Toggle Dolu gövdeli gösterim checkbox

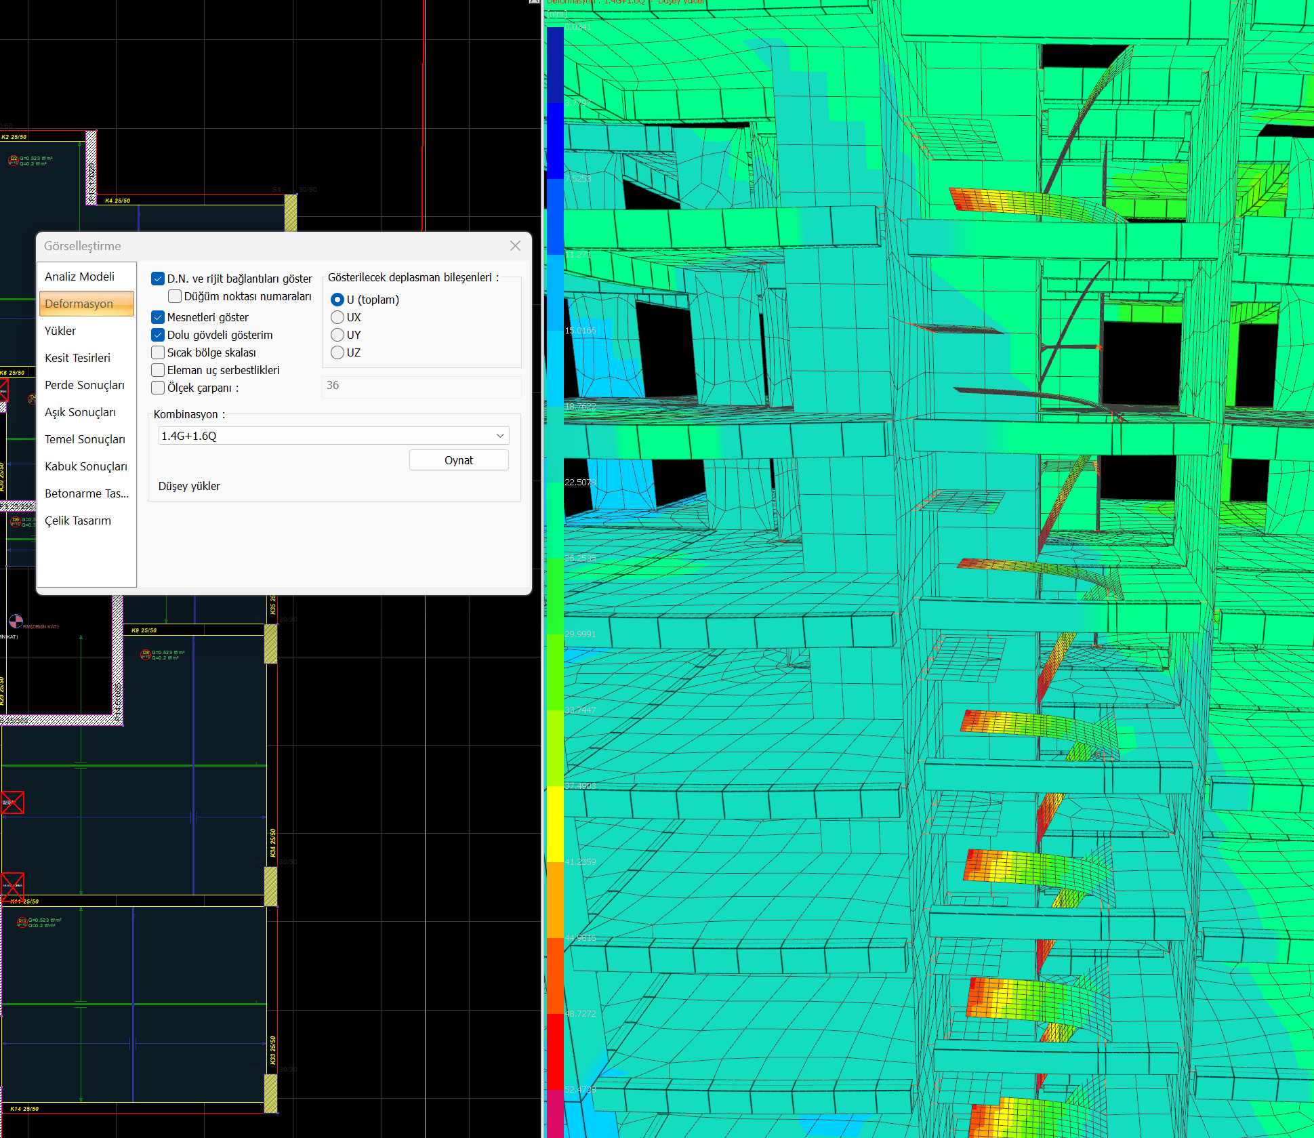tap(158, 335)
